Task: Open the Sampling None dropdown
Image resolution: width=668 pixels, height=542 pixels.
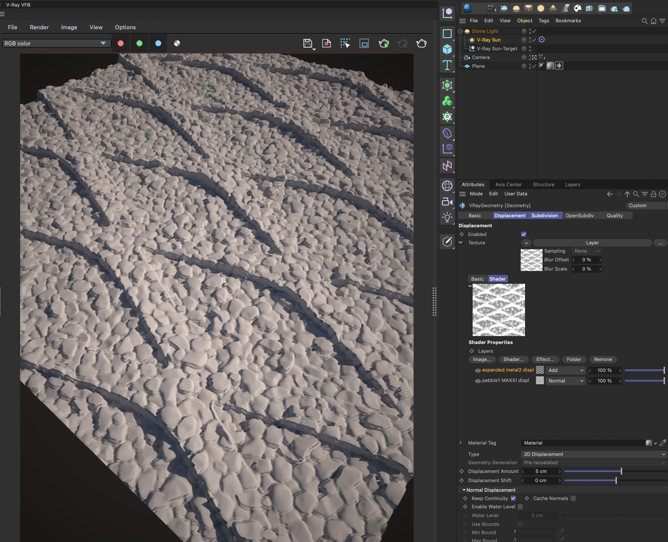Action: coord(587,251)
